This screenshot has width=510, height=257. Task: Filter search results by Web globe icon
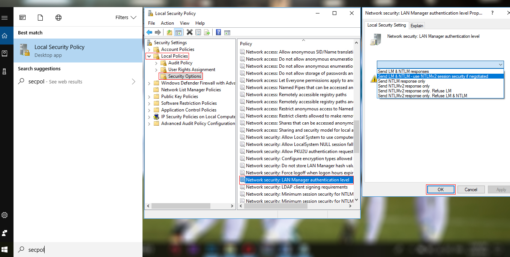coord(58,18)
